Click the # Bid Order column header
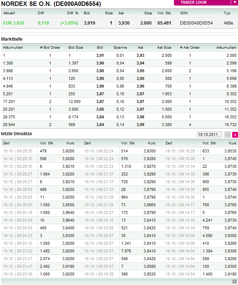Screen dimensions: 238x285 click(x=50, y=48)
